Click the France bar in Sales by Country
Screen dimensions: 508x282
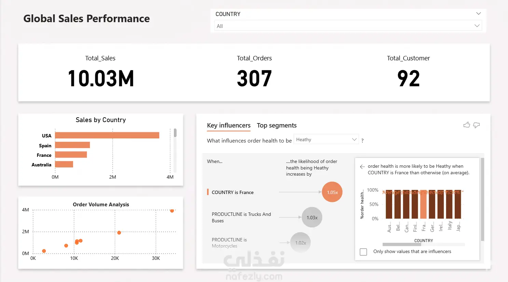[x=71, y=154]
